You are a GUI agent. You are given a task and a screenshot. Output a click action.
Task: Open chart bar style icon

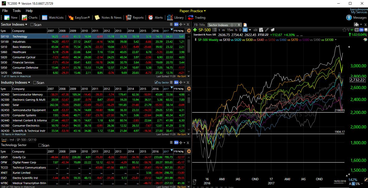coord(255,30)
